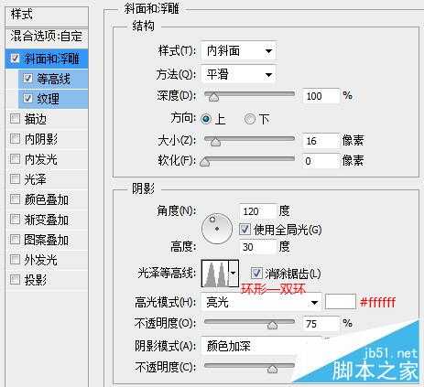The height and width of the screenshot is (387, 424).
Task: Enable the 投影 checkbox
Action: click(15, 280)
